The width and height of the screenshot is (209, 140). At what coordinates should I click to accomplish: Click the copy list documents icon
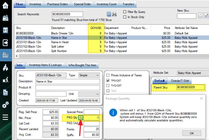click(x=109, y=14)
